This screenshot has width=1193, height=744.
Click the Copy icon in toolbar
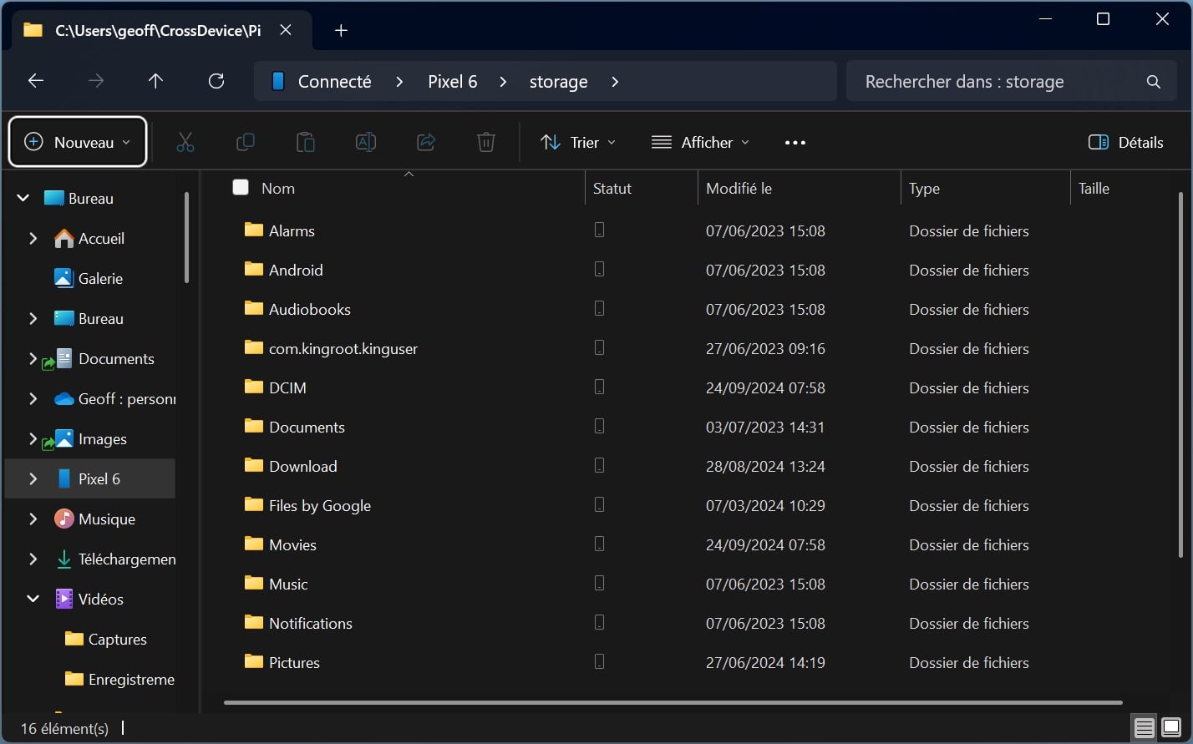pyautogui.click(x=246, y=143)
